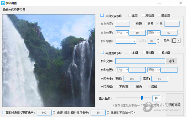Open the 文字位置 顶边 dropdown
Screen dimensions: 186x117
tap(154, 33)
